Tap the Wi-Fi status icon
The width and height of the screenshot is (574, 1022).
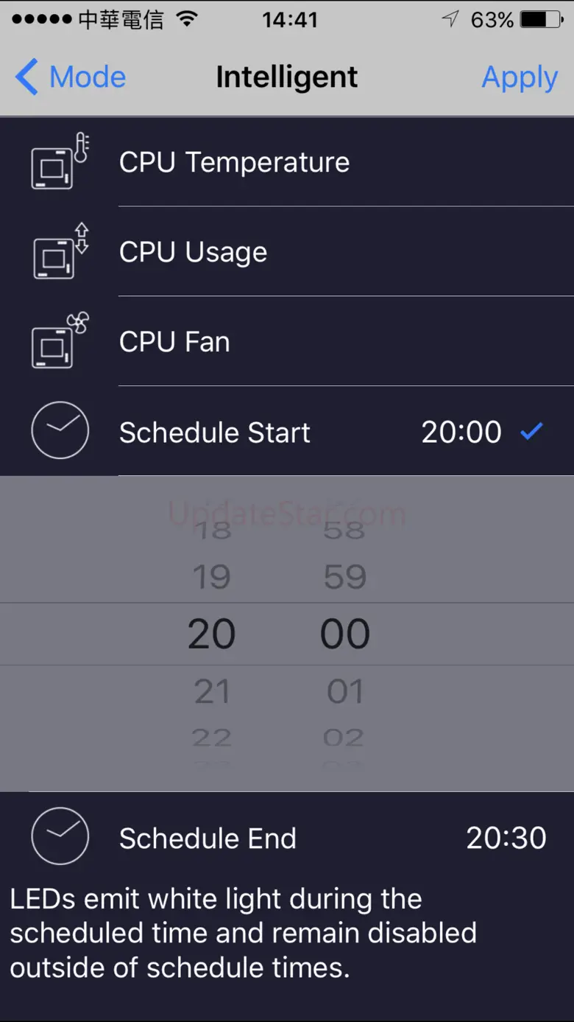tap(188, 19)
